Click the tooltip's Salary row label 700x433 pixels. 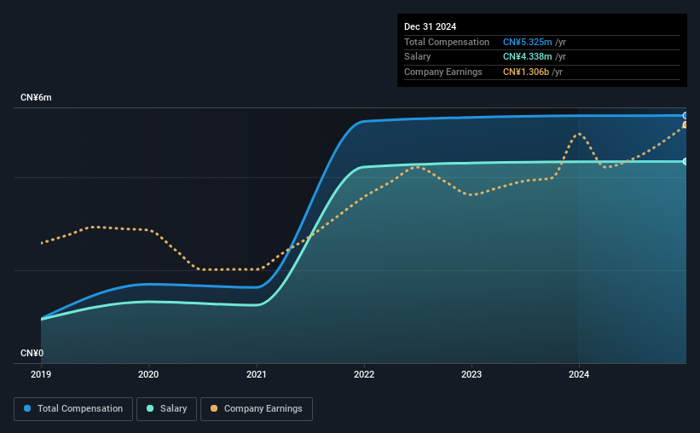tap(418, 57)
